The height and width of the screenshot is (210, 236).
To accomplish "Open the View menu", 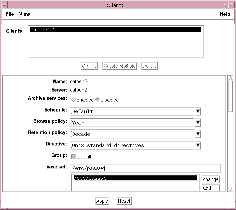I will point(24,14).
